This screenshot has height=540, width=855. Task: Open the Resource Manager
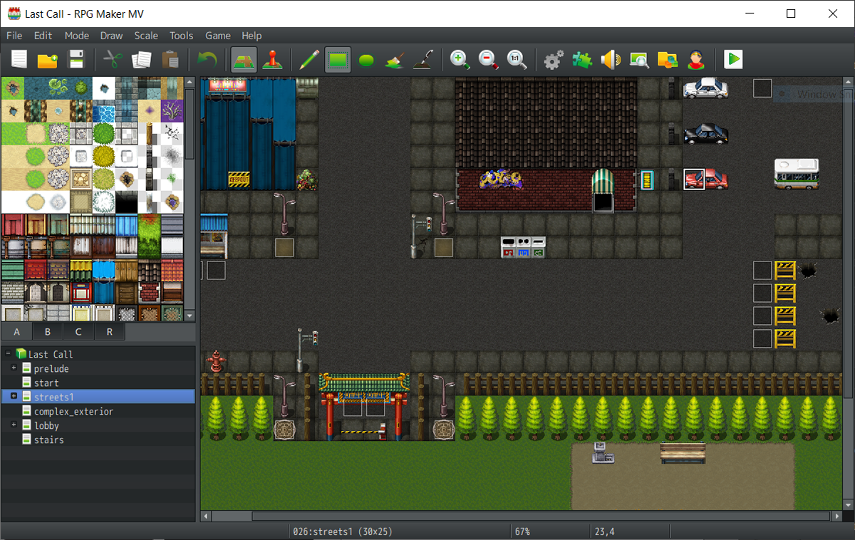pos(667,60)
